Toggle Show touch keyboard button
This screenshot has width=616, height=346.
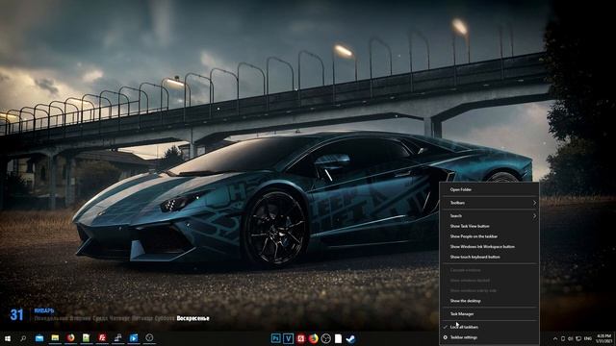click(489, 257)
